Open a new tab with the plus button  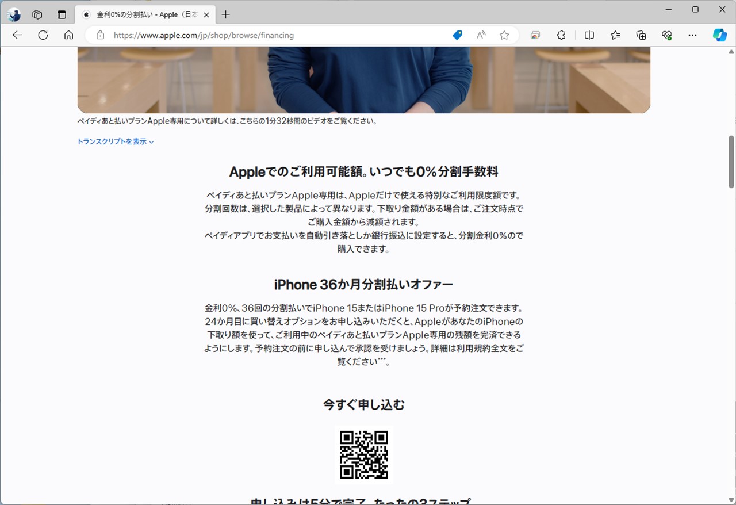coord(225,14)
